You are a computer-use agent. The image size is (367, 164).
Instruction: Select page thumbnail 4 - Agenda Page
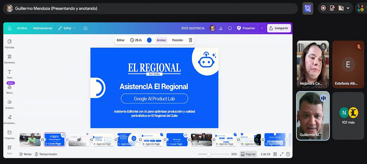103,140
